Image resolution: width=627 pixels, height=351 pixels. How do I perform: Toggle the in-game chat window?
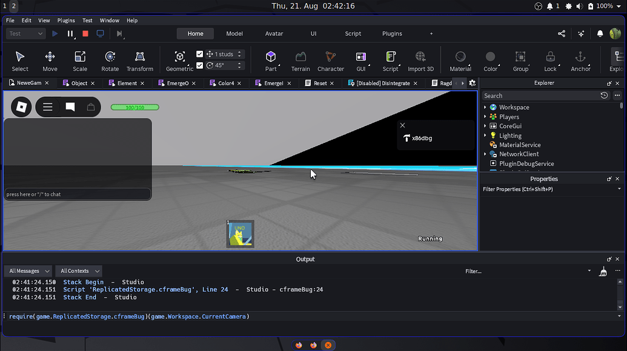tap(70, 107)
